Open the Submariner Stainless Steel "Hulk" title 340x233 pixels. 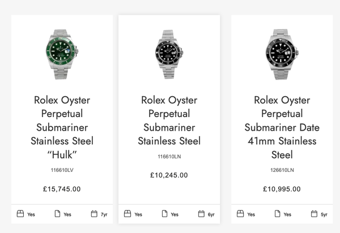pos(62,127)
